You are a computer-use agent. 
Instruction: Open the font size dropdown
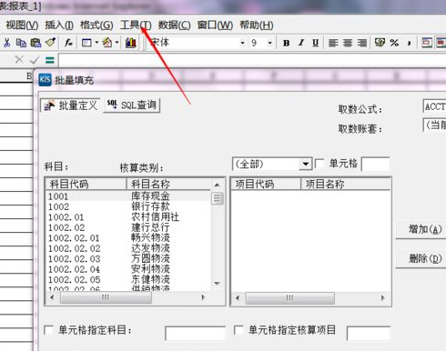pos(269,43)
